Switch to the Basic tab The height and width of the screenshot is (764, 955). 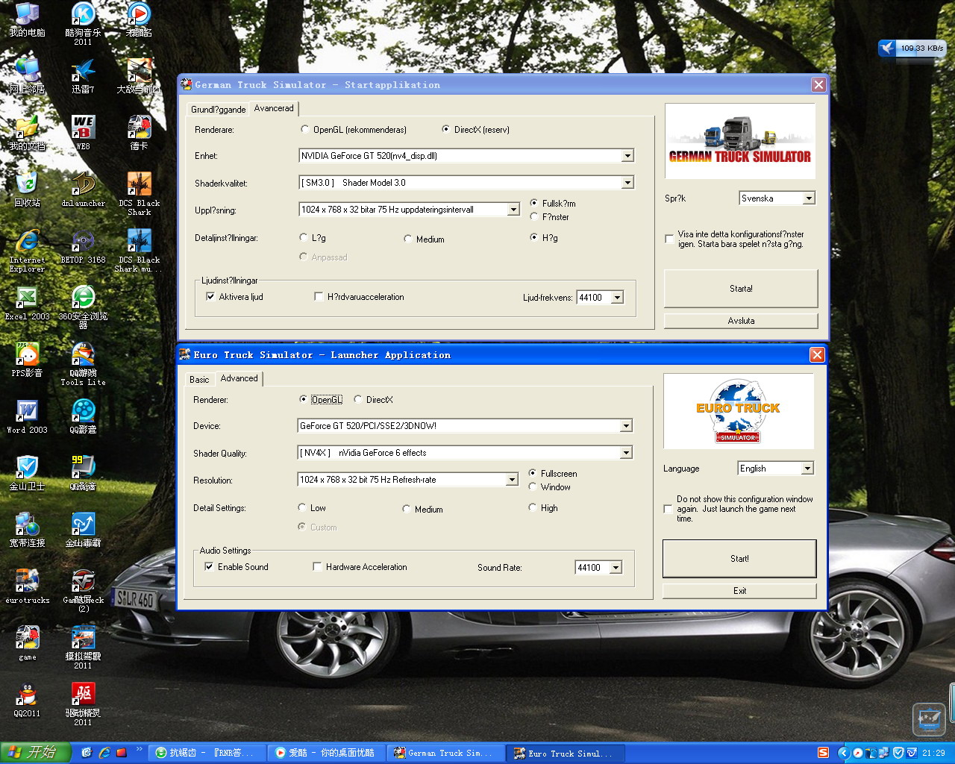(x=199, y=380)
